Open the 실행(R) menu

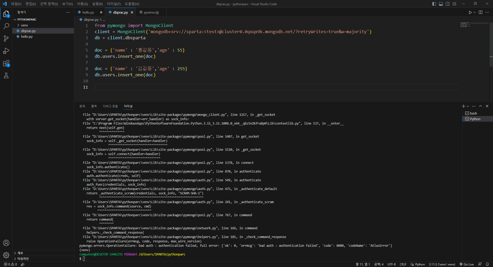[x=97, y=4]
